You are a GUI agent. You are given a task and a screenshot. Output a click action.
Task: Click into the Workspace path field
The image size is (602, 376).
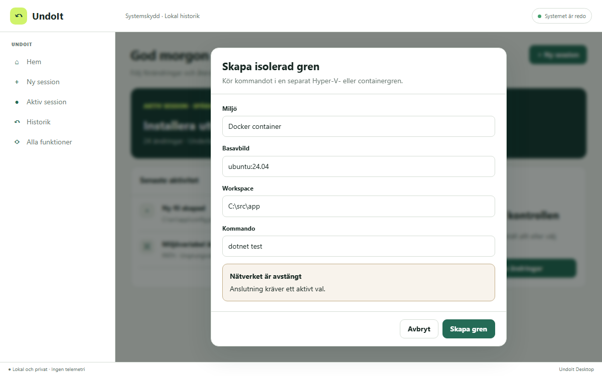(x=359, y=206)
